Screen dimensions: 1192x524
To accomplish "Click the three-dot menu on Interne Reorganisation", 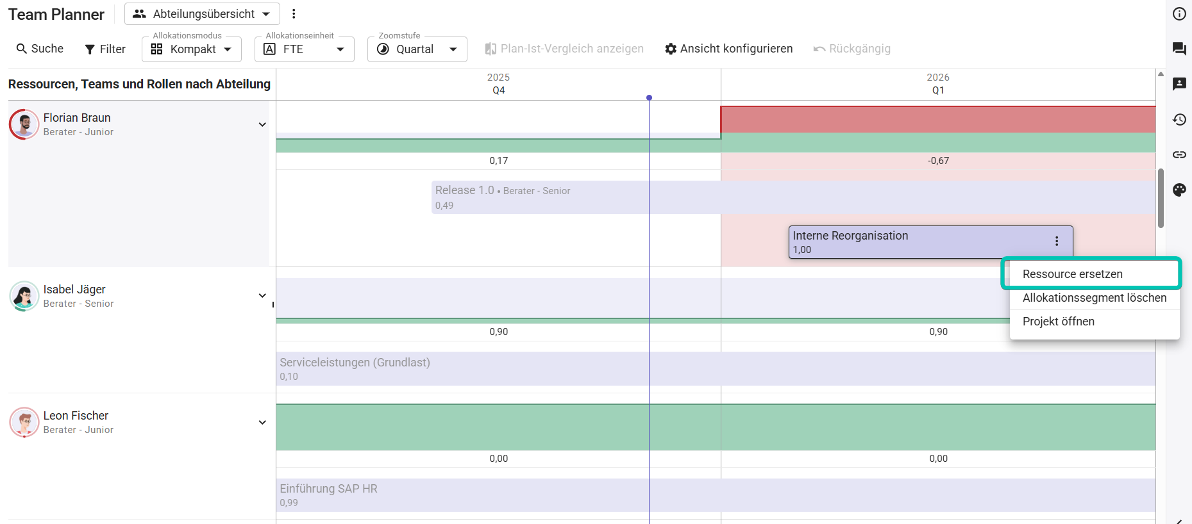I will [x=1057, y=242].
